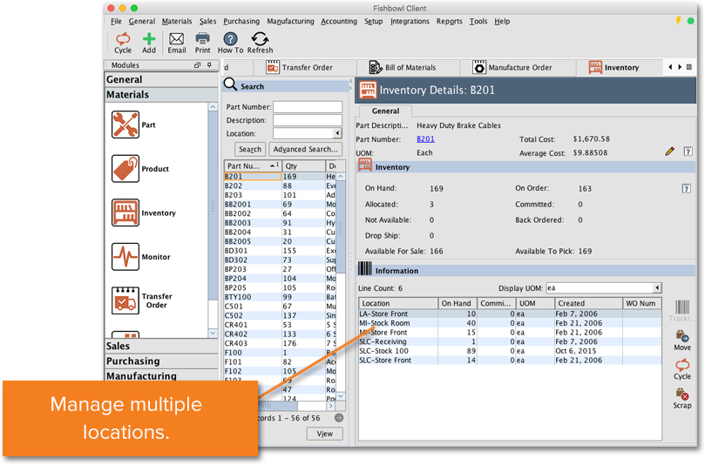
Task: Click the Part Number input field
Action: click(308, 106)
